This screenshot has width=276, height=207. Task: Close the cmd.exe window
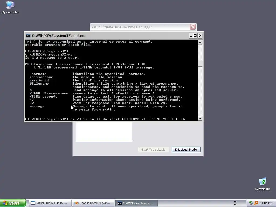[x=200, y=36]
